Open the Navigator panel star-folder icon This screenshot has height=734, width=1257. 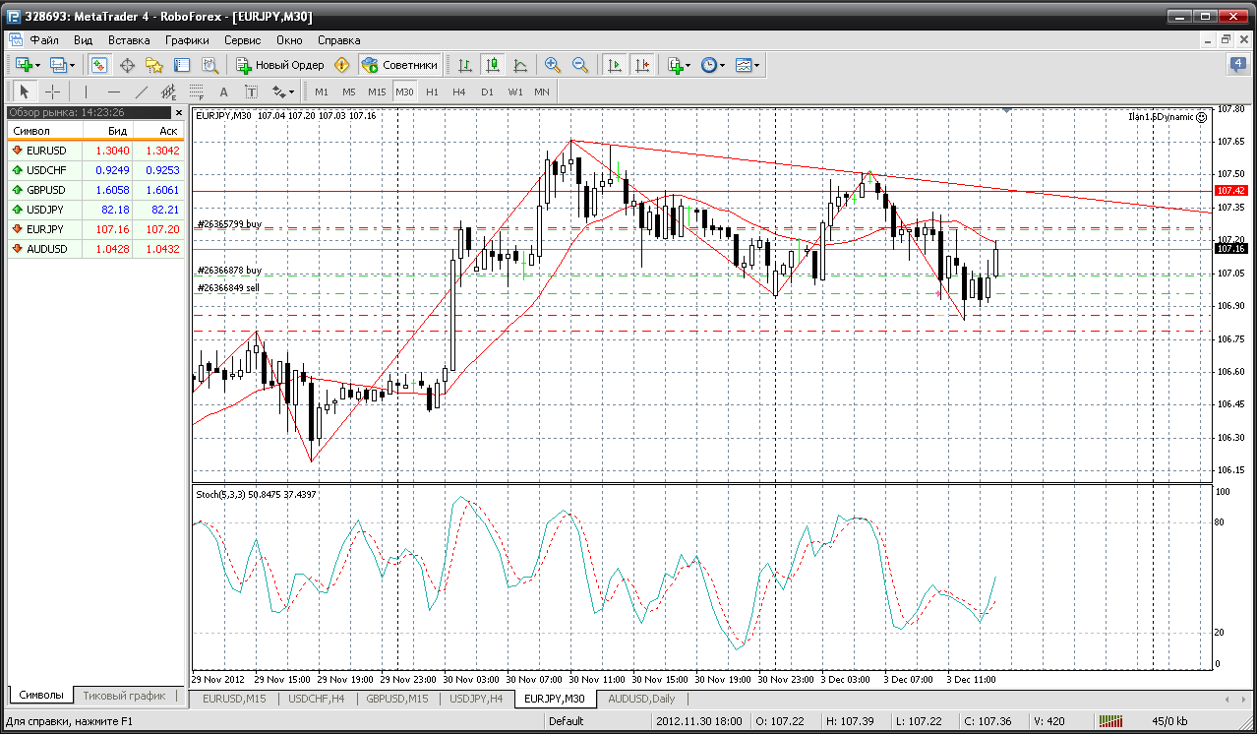(x=153, y=65)
